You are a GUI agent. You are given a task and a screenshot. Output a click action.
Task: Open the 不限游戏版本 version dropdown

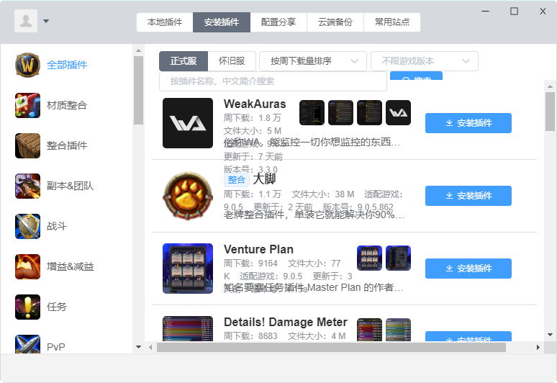click(425, 61)
